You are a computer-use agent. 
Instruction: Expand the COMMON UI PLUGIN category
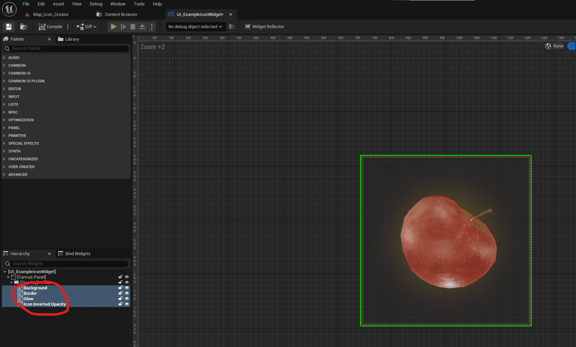point(4,81)
